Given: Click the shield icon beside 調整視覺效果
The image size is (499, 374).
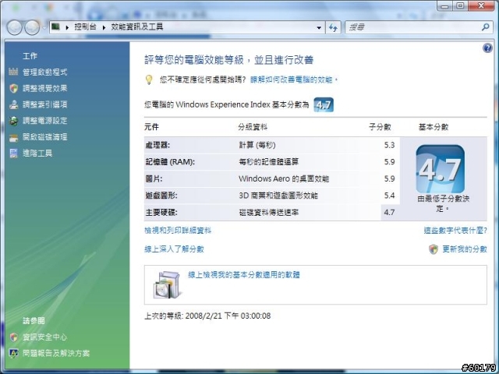Looking at the screenshot, I should [13, 88].
